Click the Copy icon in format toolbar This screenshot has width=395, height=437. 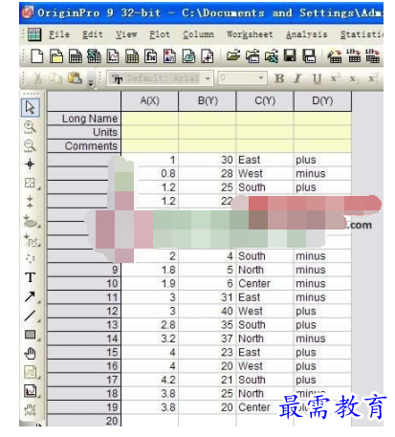point(55,78)
